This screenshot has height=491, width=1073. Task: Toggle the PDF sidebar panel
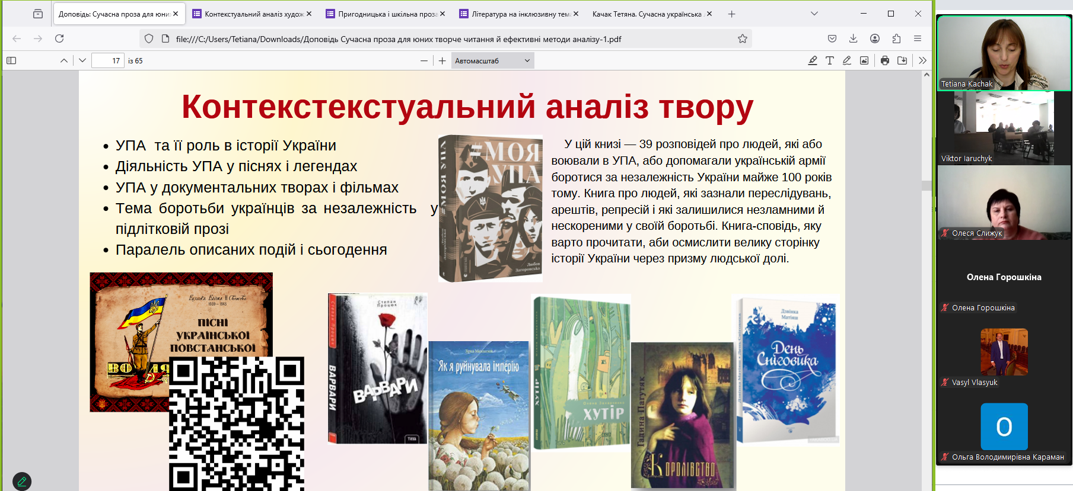[x=11, y=60]
